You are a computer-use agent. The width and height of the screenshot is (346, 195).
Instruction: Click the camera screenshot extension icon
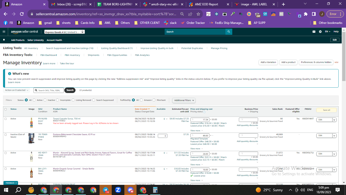(225, 14)
